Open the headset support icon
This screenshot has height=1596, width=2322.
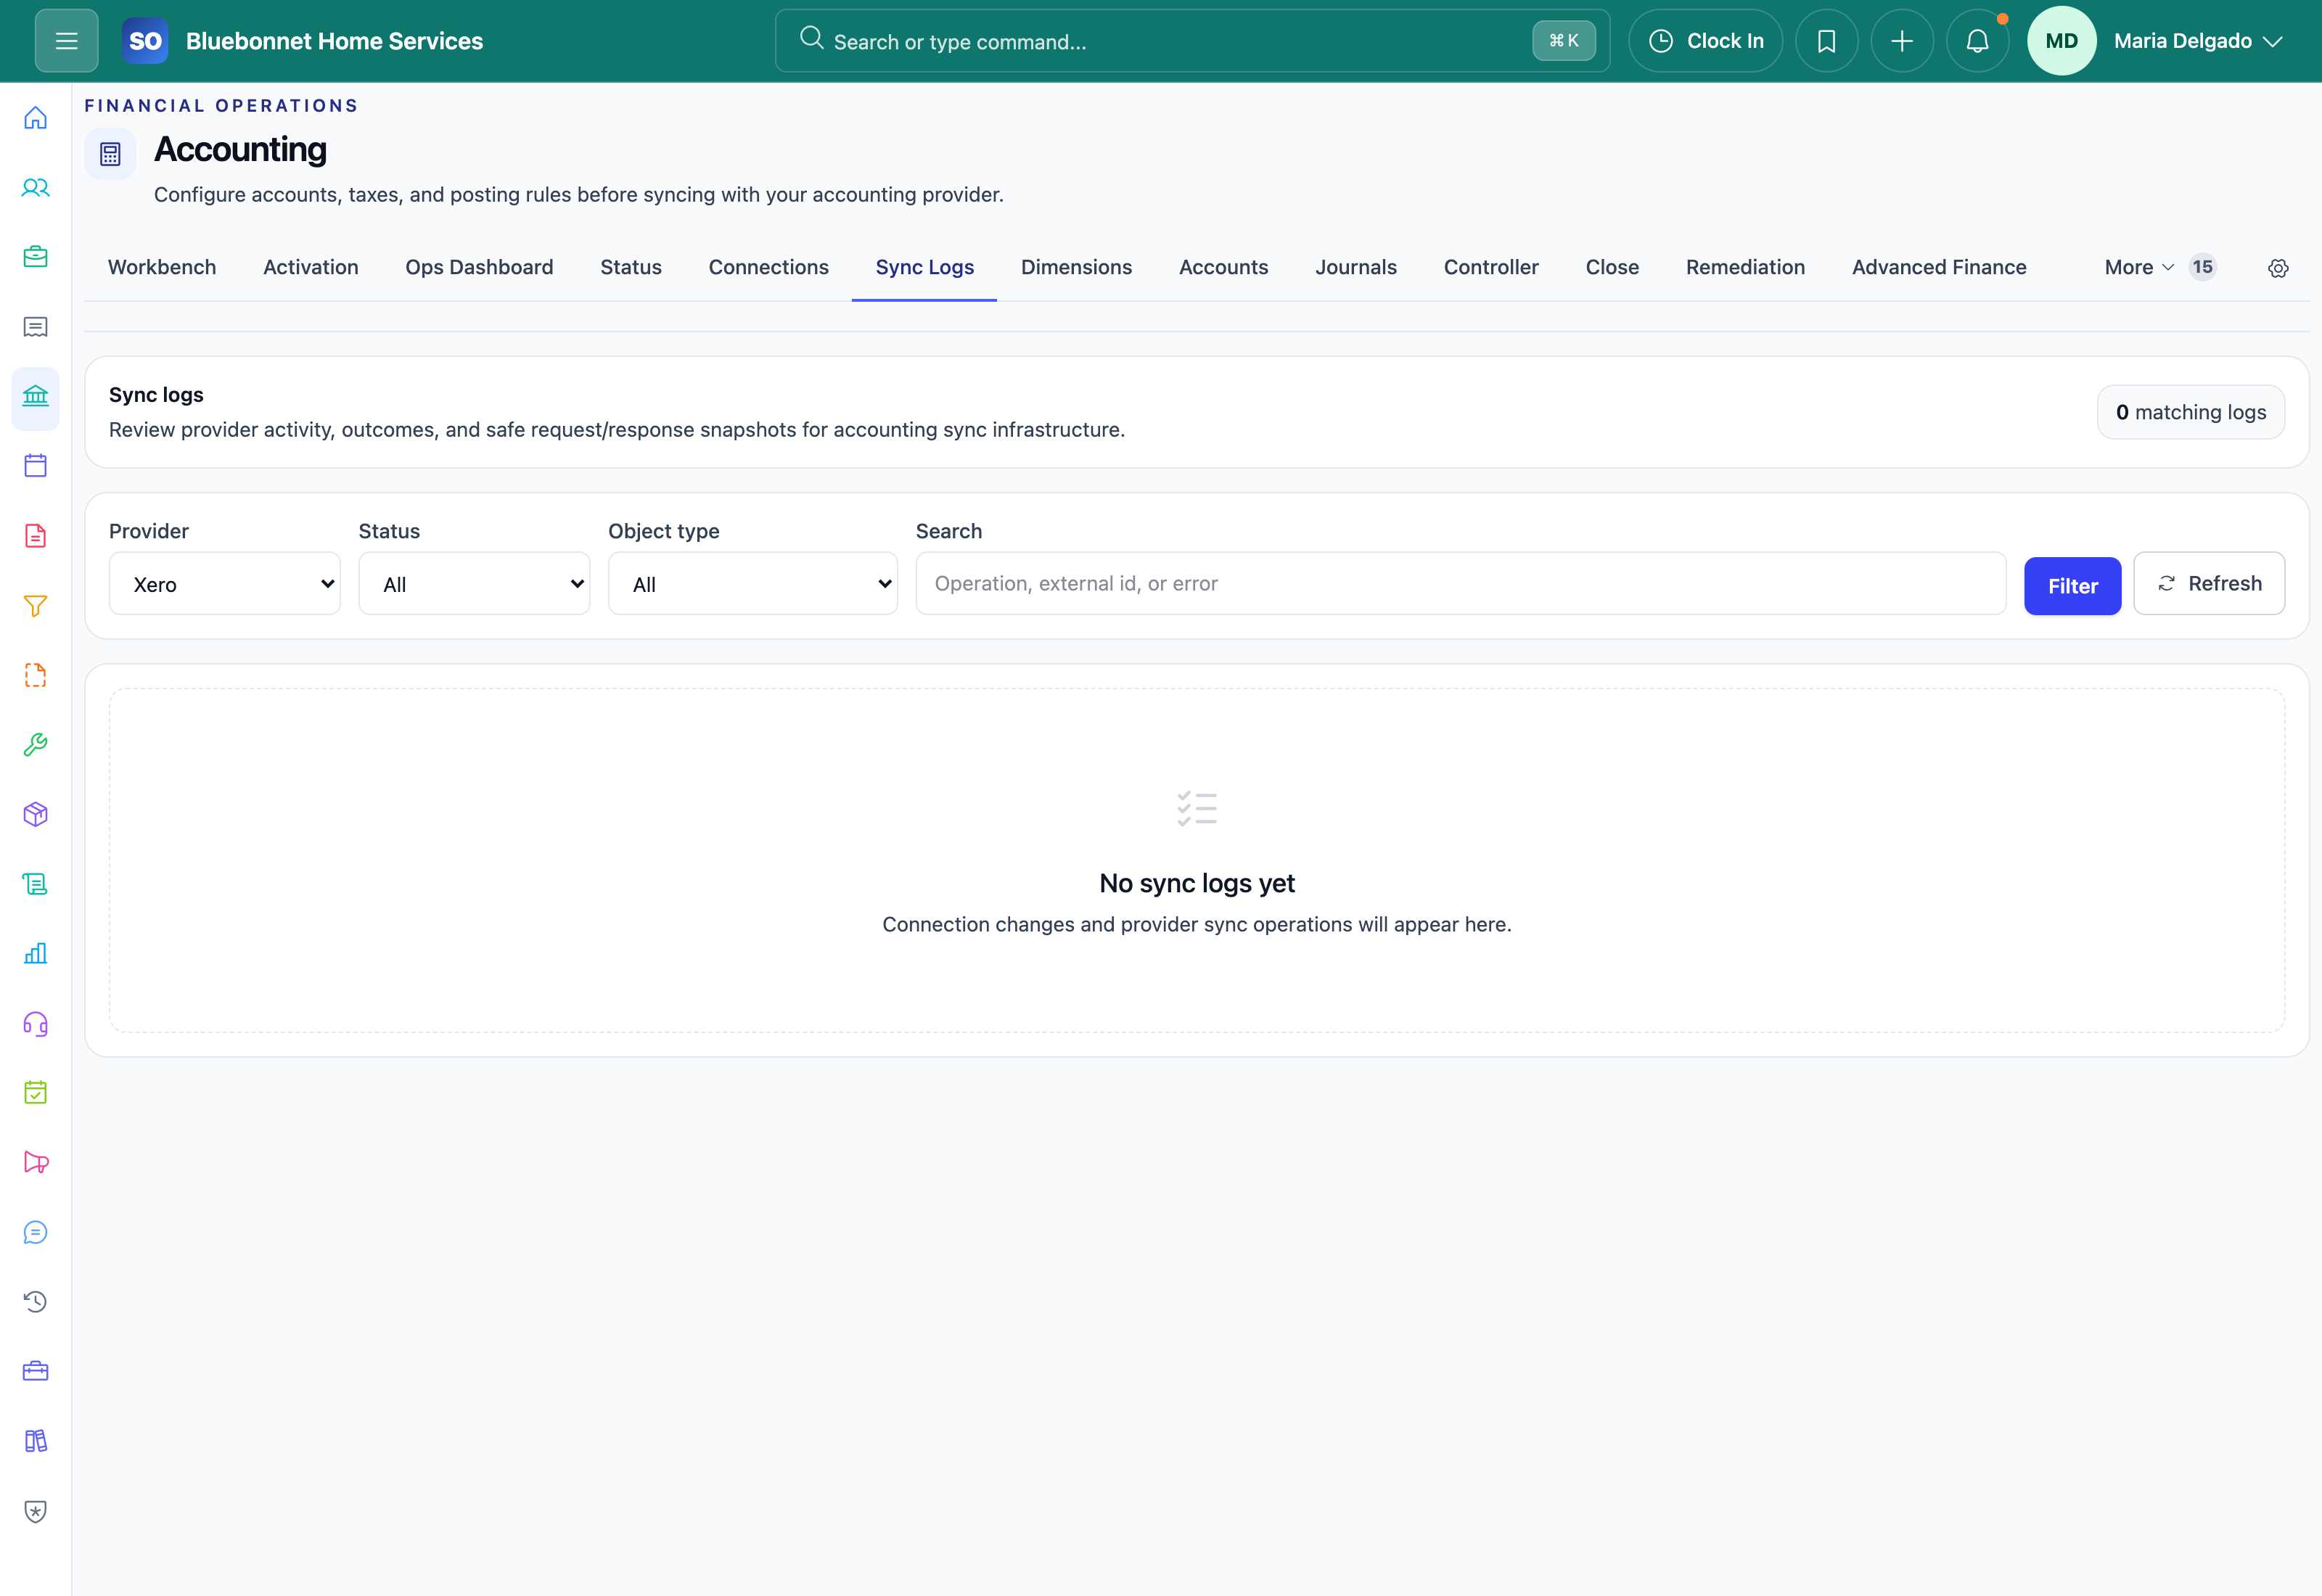(x=36, y=1024)
